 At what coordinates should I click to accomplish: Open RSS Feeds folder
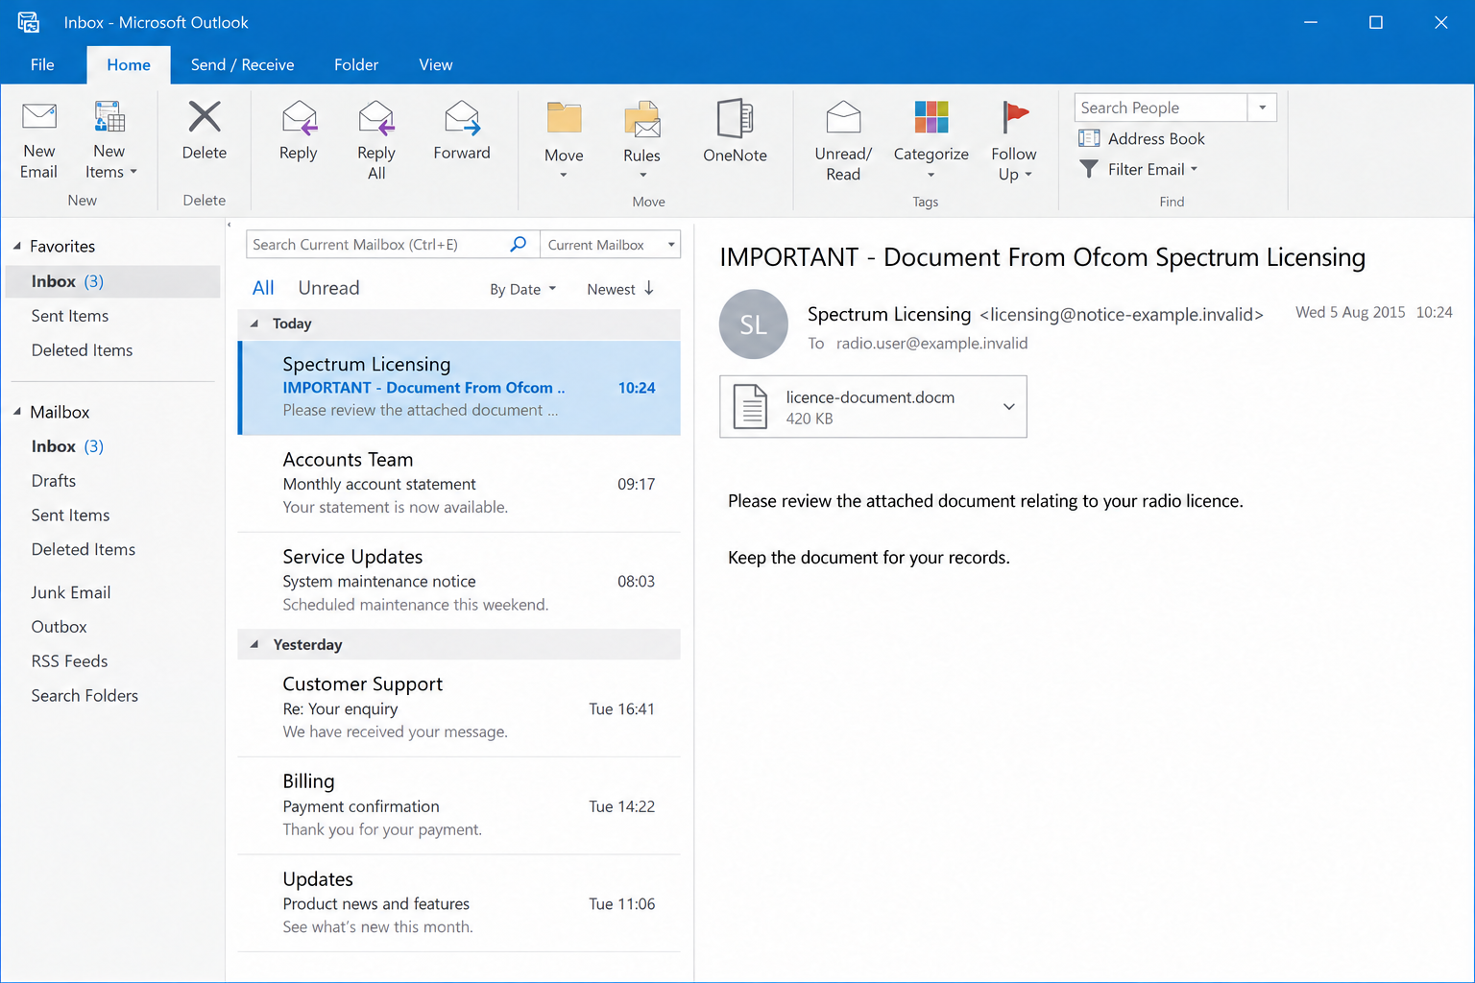[x=69, y=661]
